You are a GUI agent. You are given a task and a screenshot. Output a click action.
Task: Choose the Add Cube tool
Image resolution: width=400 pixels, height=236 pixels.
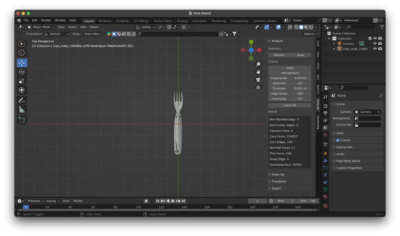pyautogui.click(x=22, y=120)
